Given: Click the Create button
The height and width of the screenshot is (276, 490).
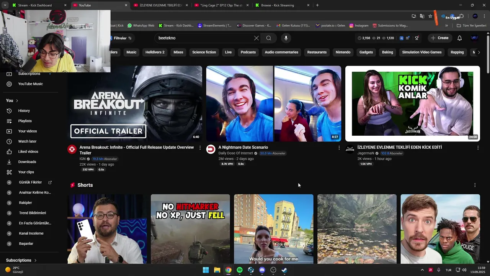Looking at the screenshot, I should tap(439, 38).
